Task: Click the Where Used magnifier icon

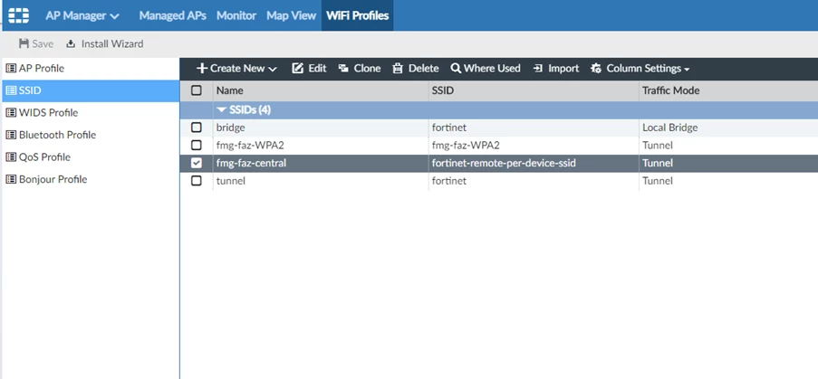Action: click(456, 68)
